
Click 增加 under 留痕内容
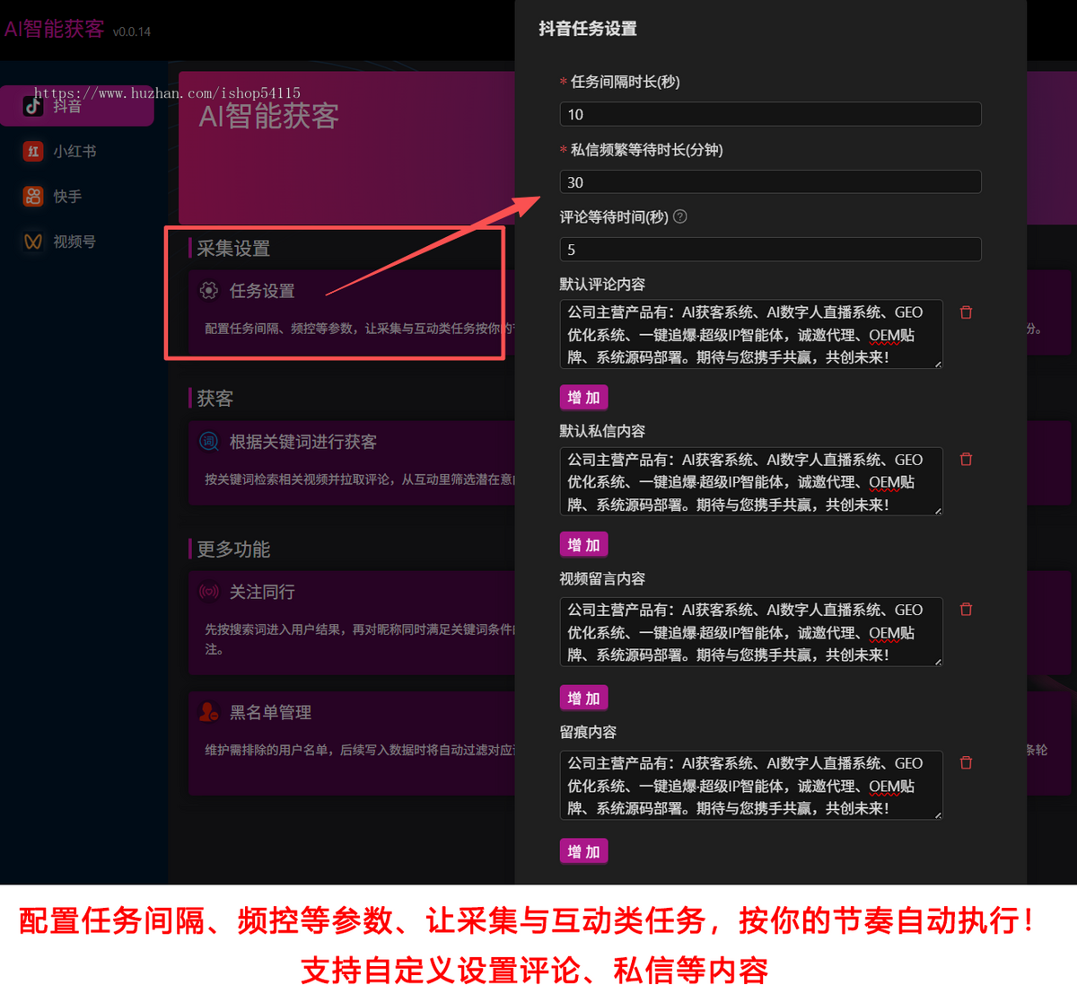pyautogui.click(x=583, y=851)
